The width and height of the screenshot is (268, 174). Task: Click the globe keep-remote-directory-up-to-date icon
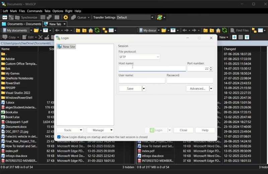tap(160, 17)
